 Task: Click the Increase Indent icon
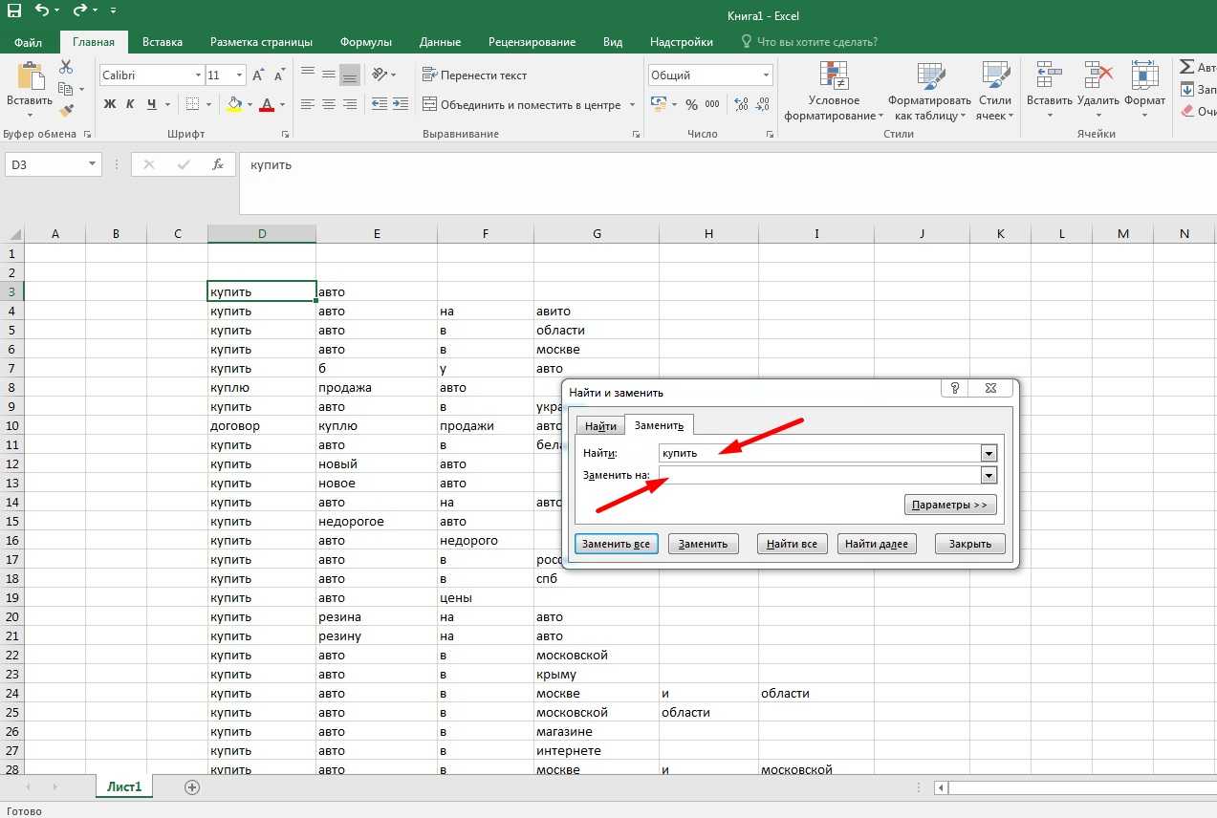(402, 104)
